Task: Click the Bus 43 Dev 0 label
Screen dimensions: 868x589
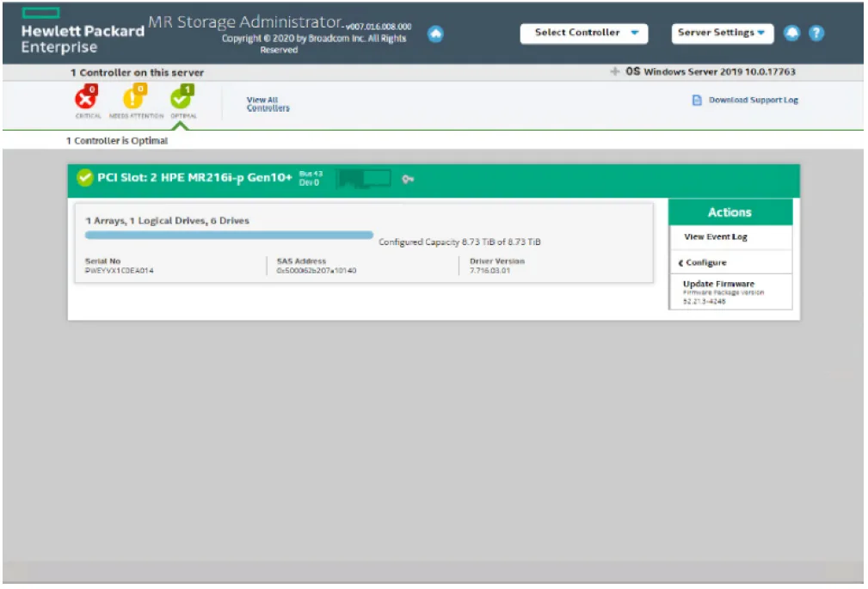Action: click(311, 178)
